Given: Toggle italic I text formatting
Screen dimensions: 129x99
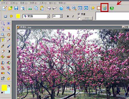Looking at the screenshot, I should pyautogui.click(x=73, y=16).
